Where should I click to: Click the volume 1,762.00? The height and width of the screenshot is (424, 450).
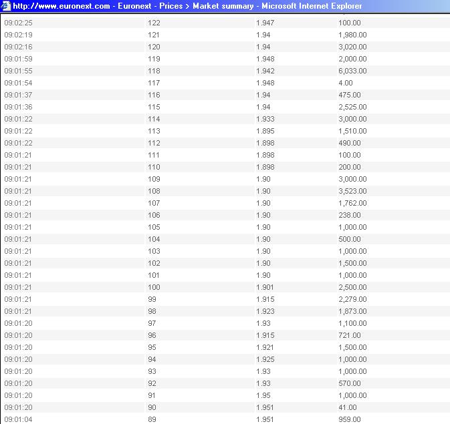pos(352,204)
